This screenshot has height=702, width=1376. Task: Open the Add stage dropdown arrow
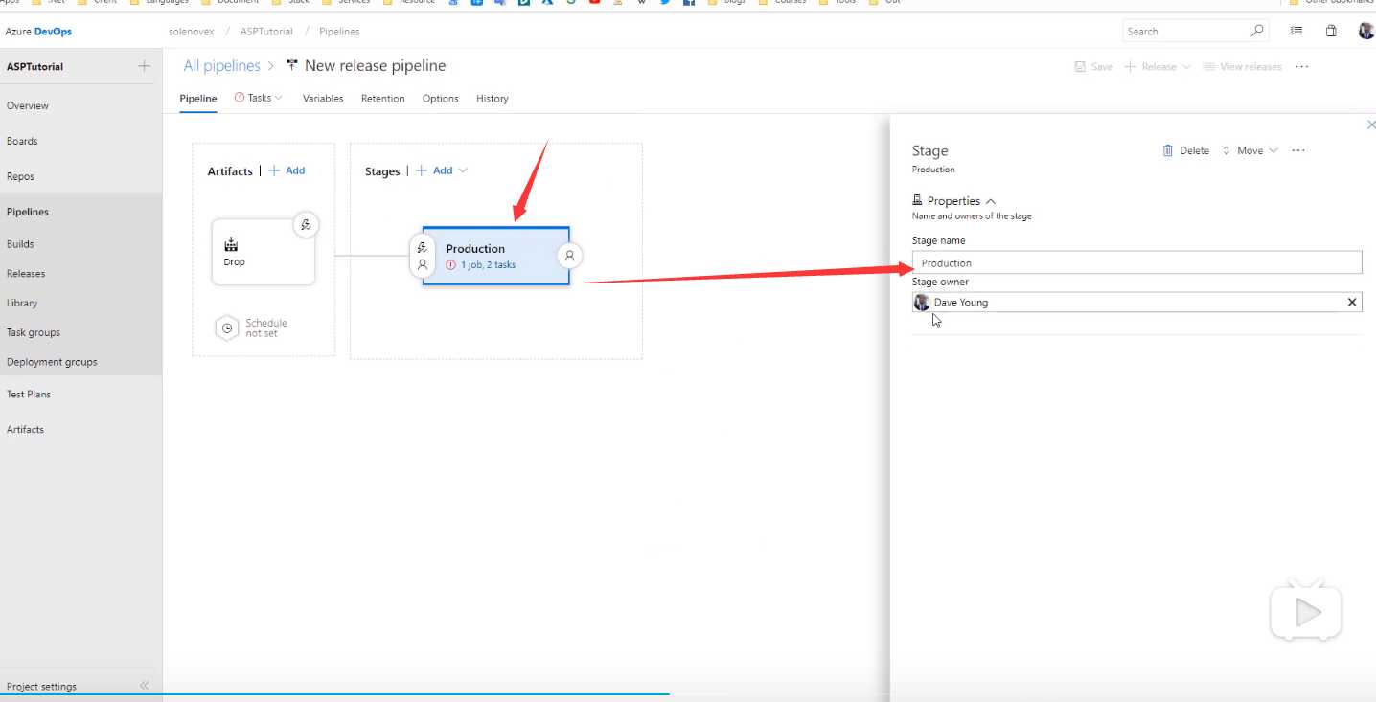(x=464, y=170)
